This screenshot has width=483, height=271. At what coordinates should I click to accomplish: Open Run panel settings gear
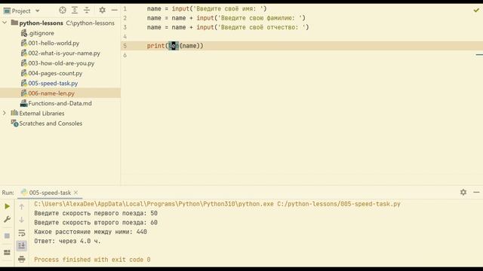463,192
